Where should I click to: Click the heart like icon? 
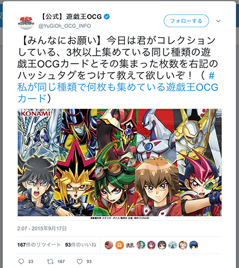(x=79, y=262)
